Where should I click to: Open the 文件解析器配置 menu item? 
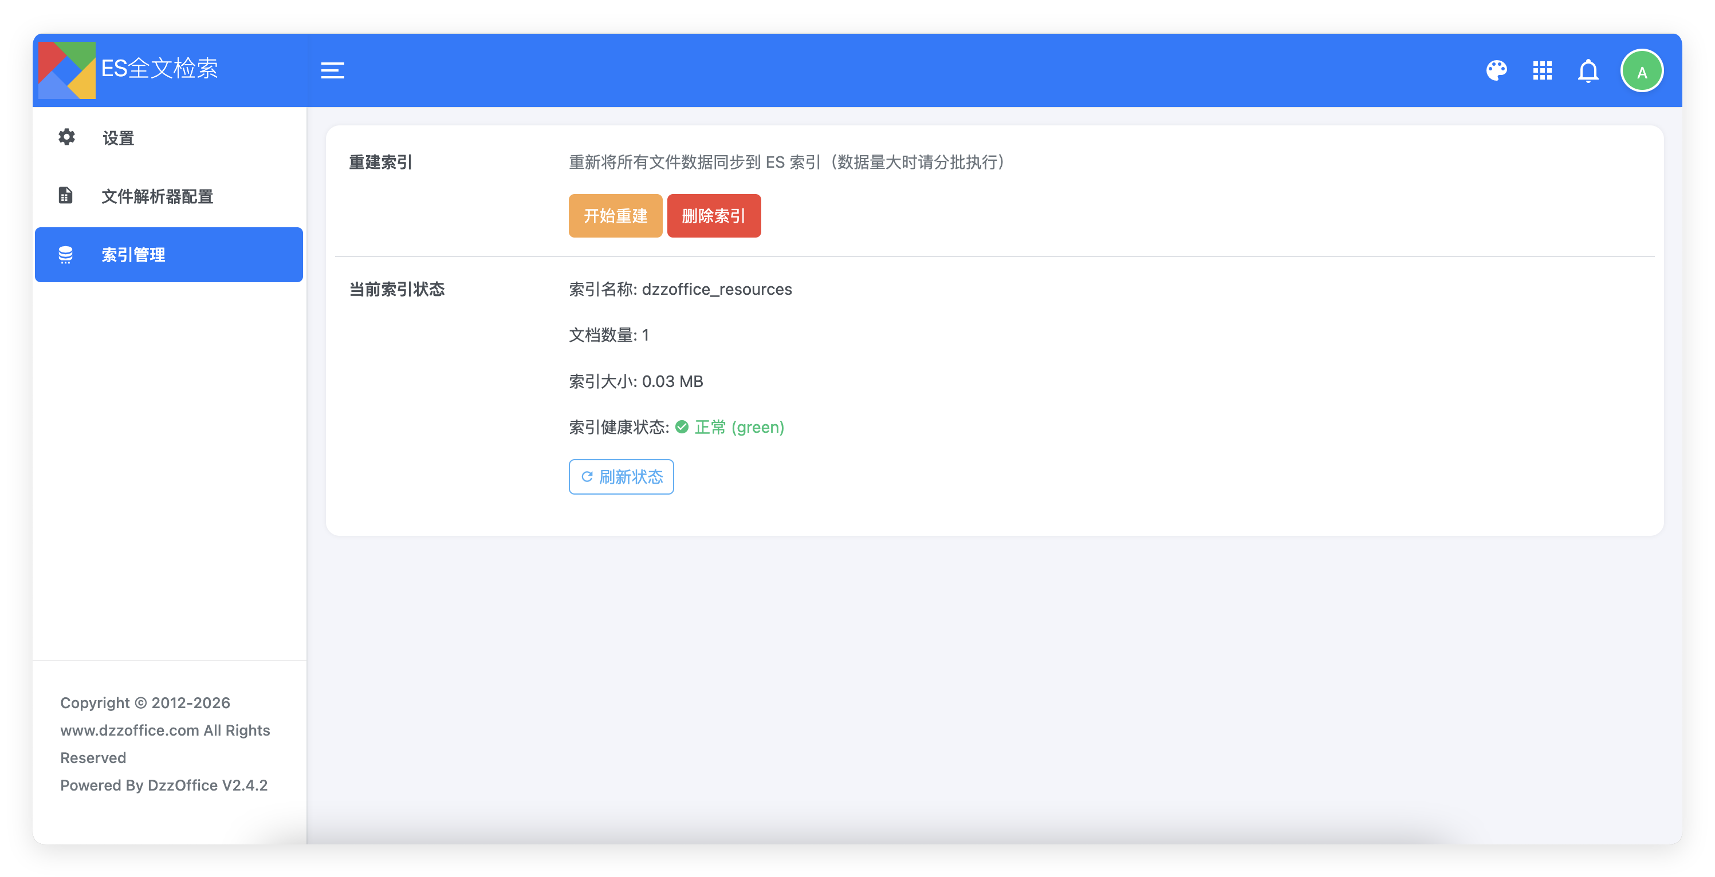169,196
